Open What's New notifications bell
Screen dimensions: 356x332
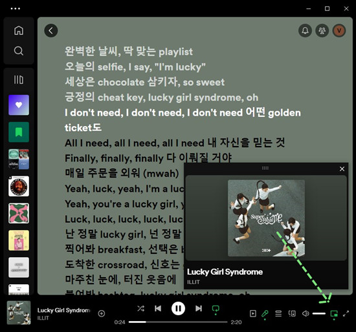coord(305,30)
